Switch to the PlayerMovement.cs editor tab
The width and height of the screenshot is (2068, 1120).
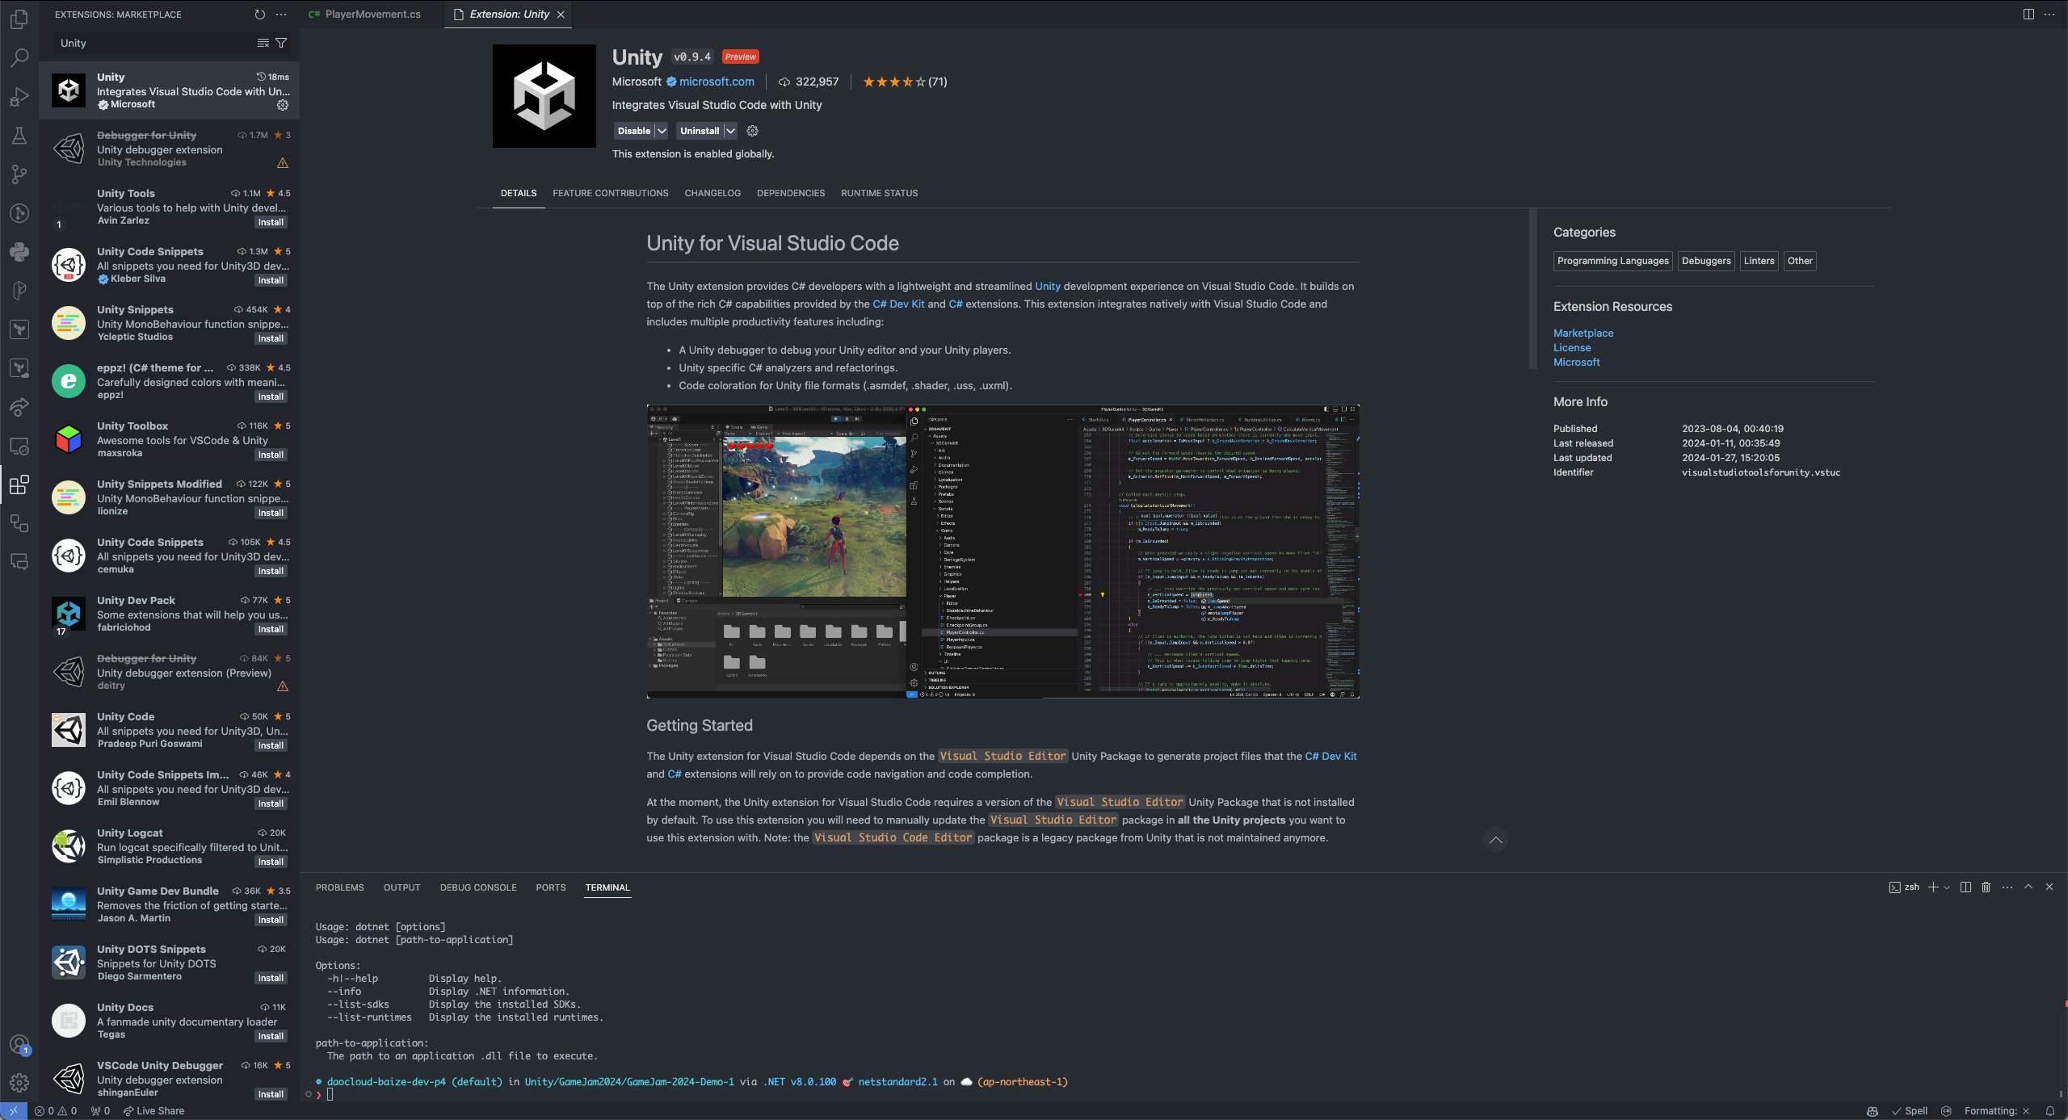pyautogui.click(x=372, y=15)
